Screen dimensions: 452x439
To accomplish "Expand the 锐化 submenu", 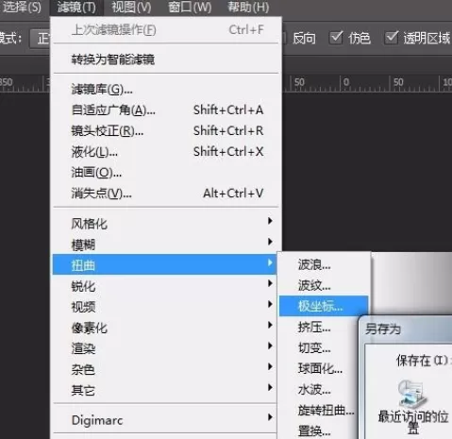I will click(x=164, y=285).
